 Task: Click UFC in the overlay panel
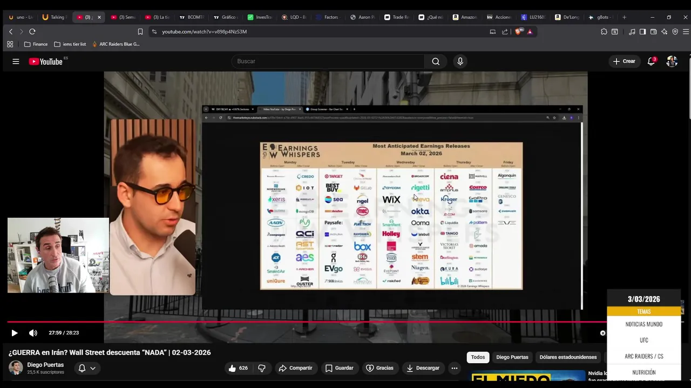pos(643,341)
